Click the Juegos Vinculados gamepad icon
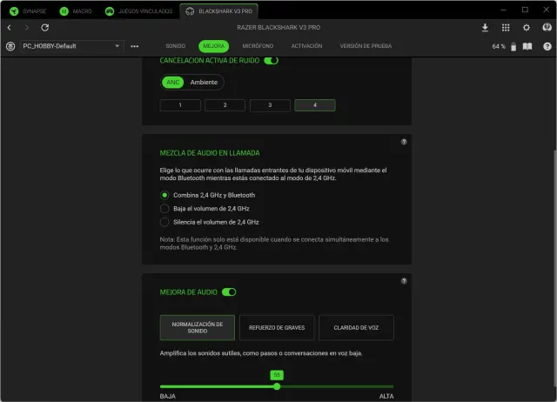Screen dimensions: 557x402 pyautogui.click(x=110, y=11)
